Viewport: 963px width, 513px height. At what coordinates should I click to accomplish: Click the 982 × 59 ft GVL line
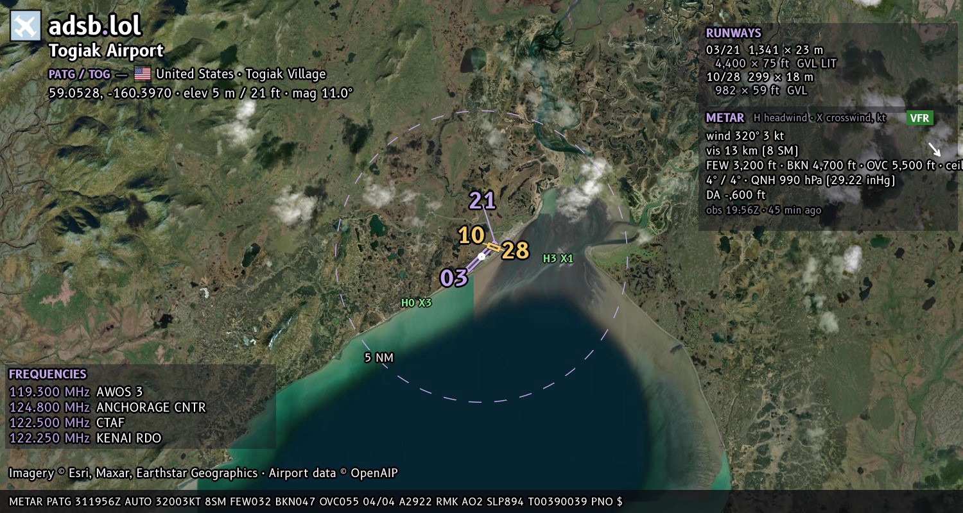pyautogui.click(x=761, y=90)
